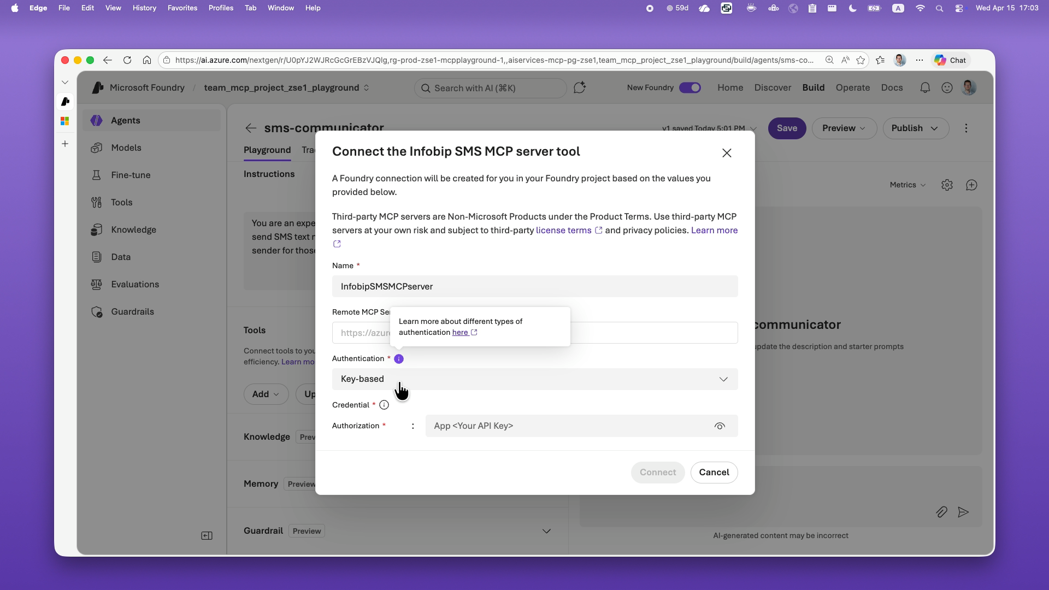The height and width of the screenshot is (590, 1049).
Task: Select Models in the left sidebar
Action: [126, 147]
